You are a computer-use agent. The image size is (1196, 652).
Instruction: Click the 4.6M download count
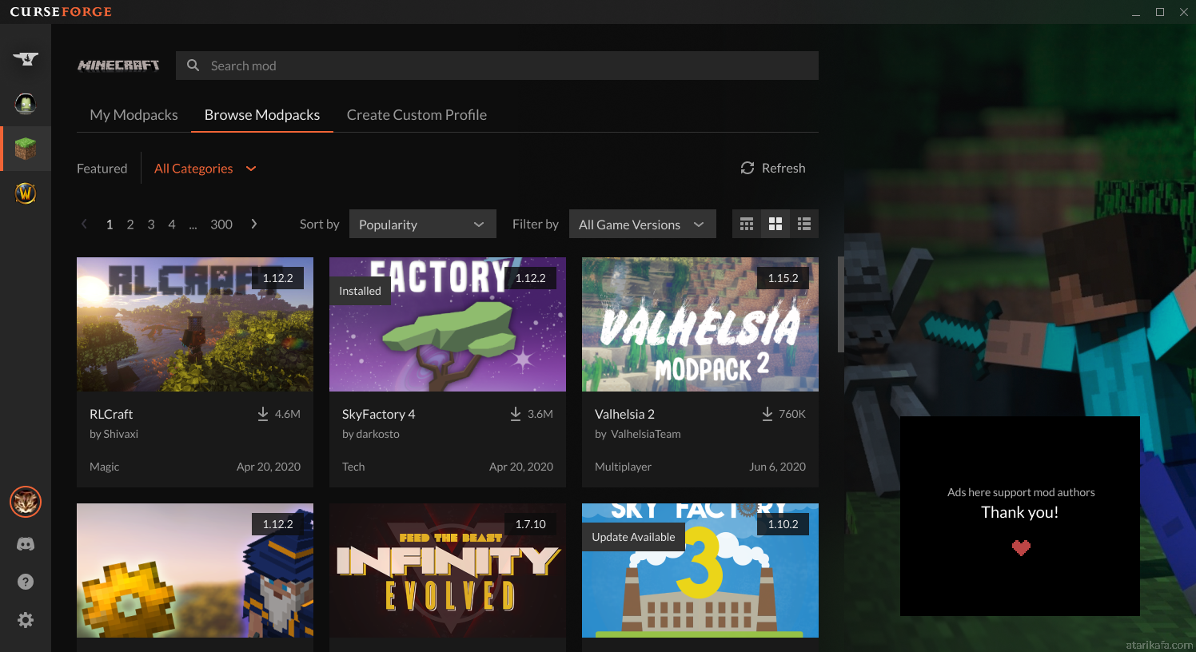(x=288, y=414)
